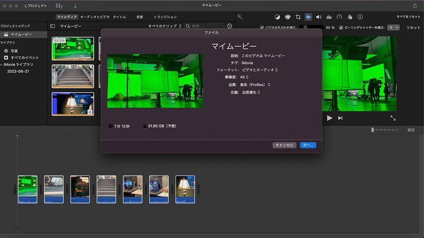Select the second timeline clip
Image resolution: width=424 pixels, height=238 pixels.
(54, 189)
